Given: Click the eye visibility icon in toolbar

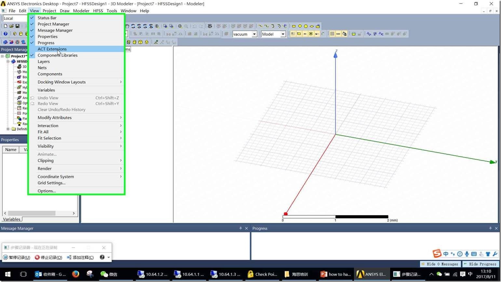Looking at the screenshot, I should pyautogui.click(x=210, y=26).
